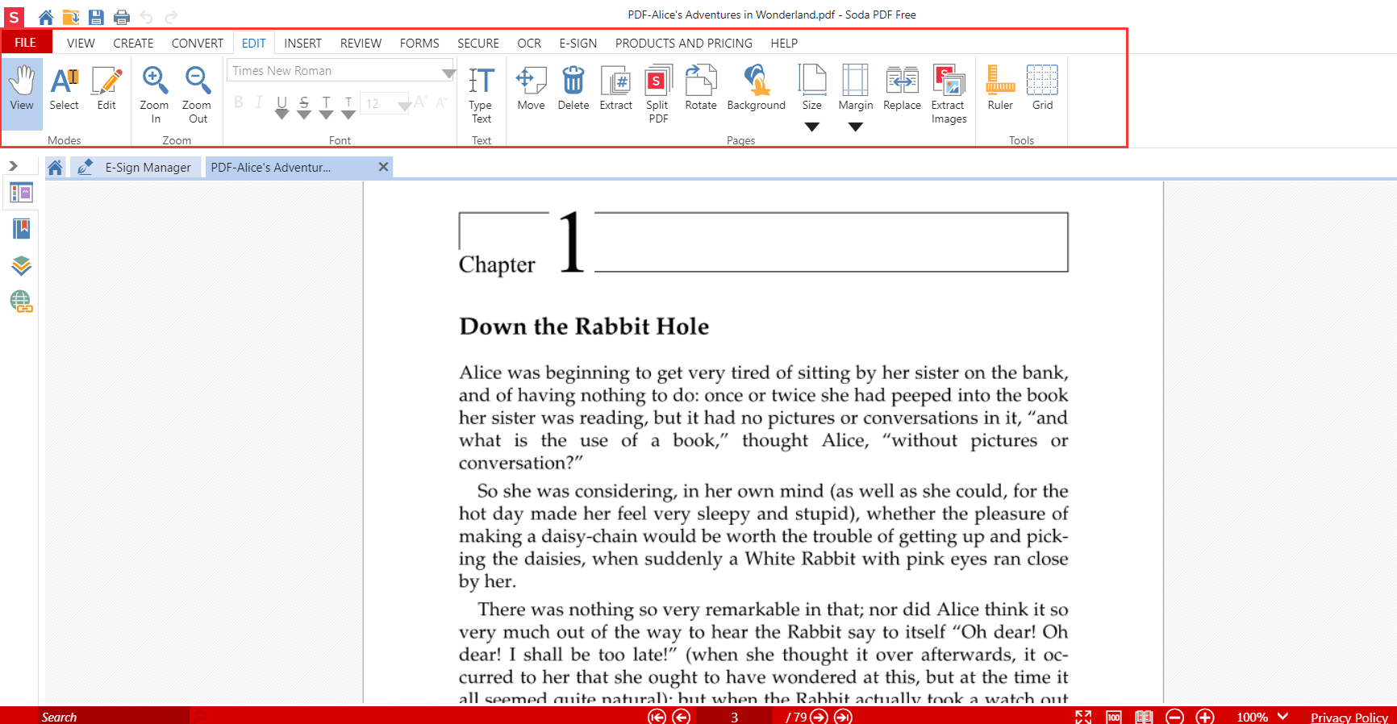The image size is (1397, 724).
Task: Replace pages using the Replace tool
Action: 902,89
